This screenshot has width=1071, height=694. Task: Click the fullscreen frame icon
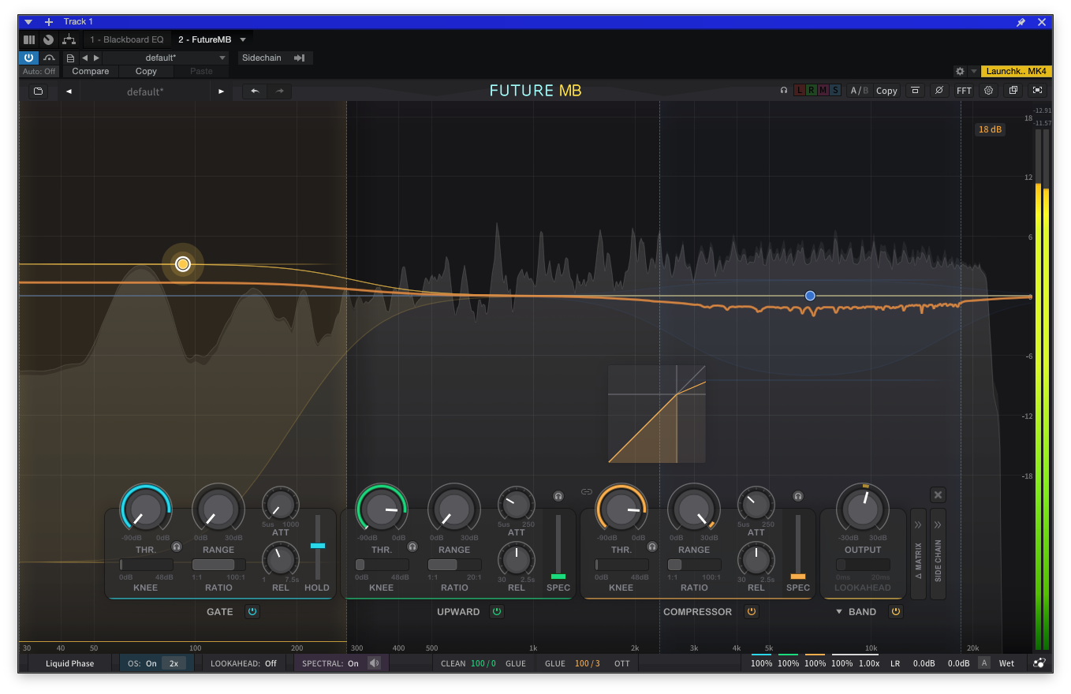click(1038, 91)
